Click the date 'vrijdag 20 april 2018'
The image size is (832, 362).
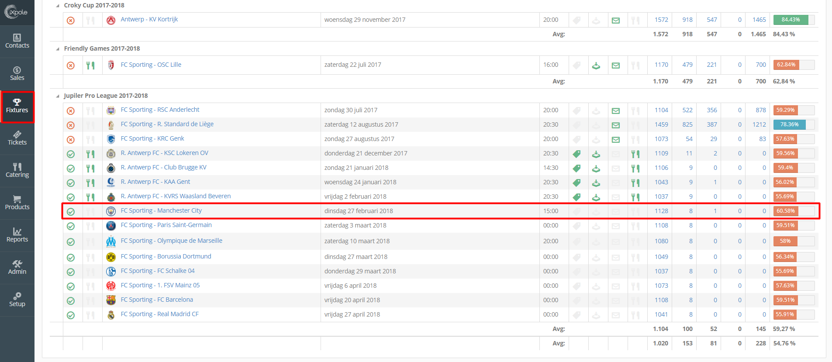pos(352,300)
